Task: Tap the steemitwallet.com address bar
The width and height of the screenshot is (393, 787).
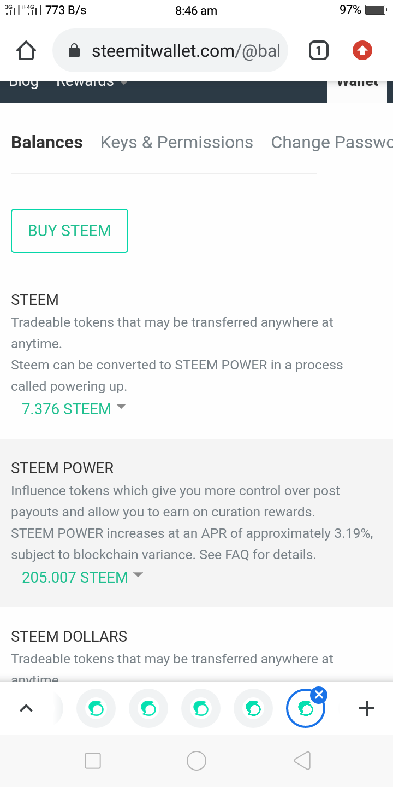Action: coord(170,51)
